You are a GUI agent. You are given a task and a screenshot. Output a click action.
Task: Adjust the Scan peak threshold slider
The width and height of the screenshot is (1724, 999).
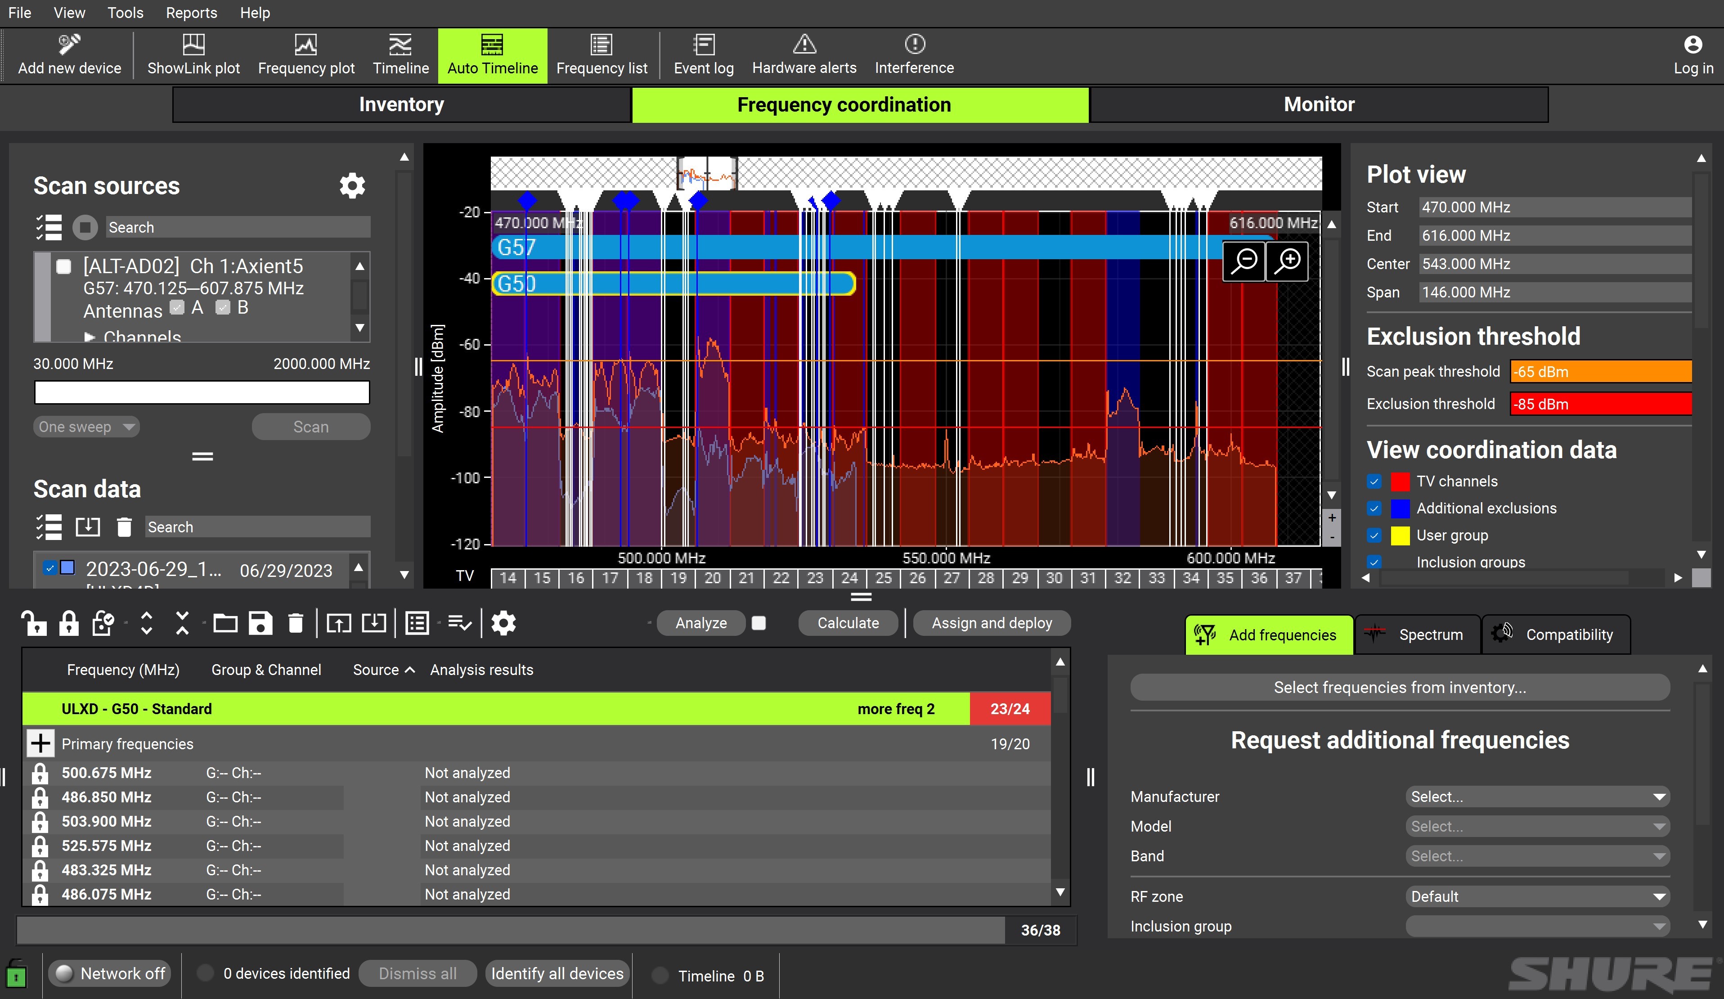1600,371
